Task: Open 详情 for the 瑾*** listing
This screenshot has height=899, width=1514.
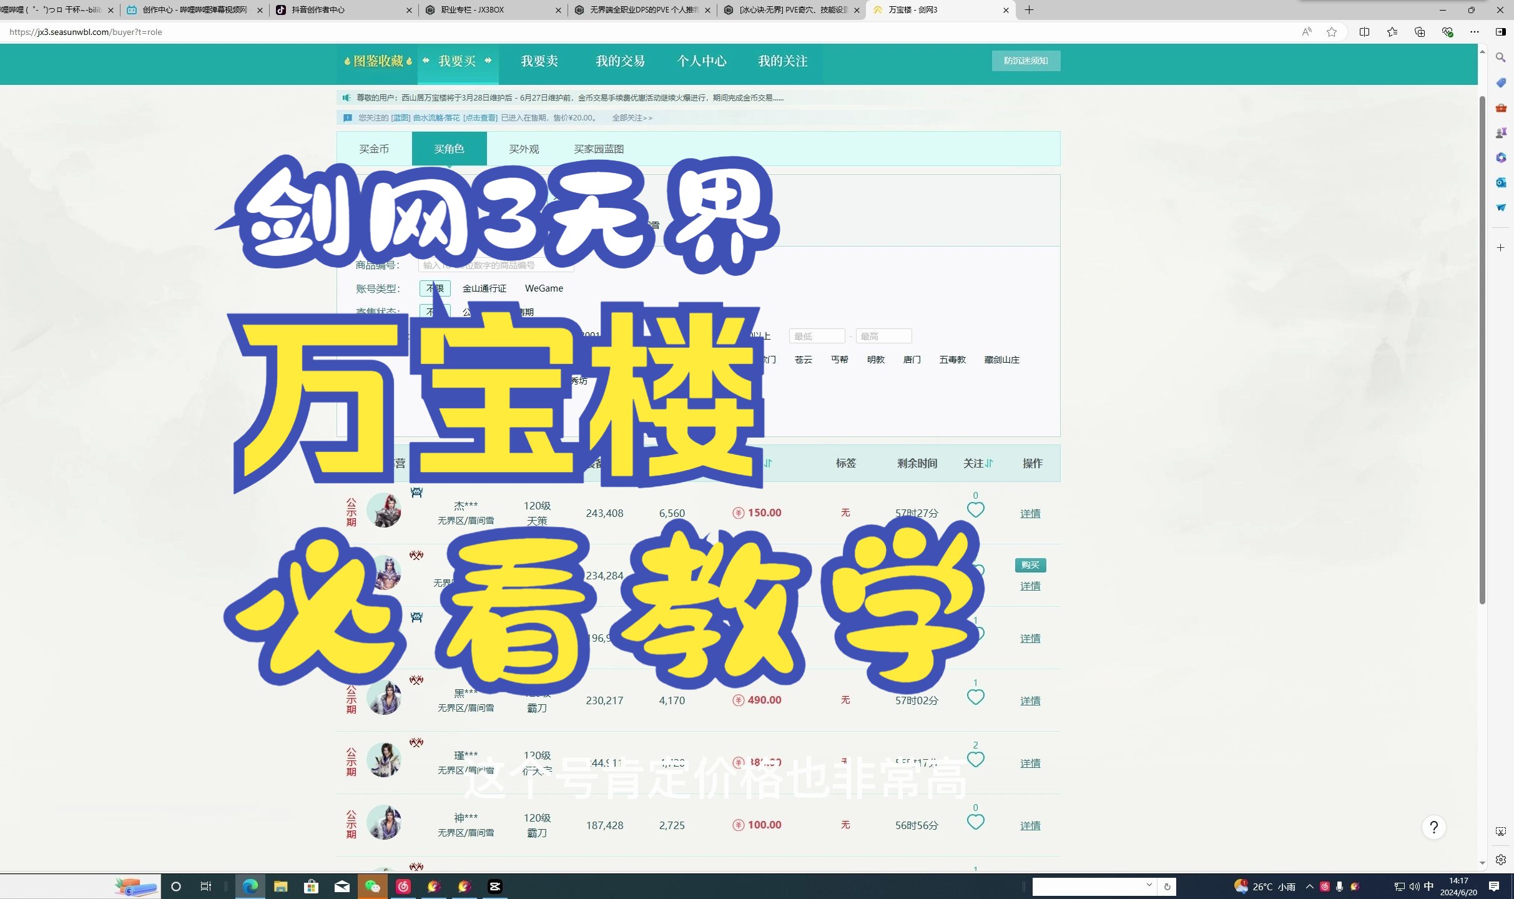Action: (x=1030, y=763)
